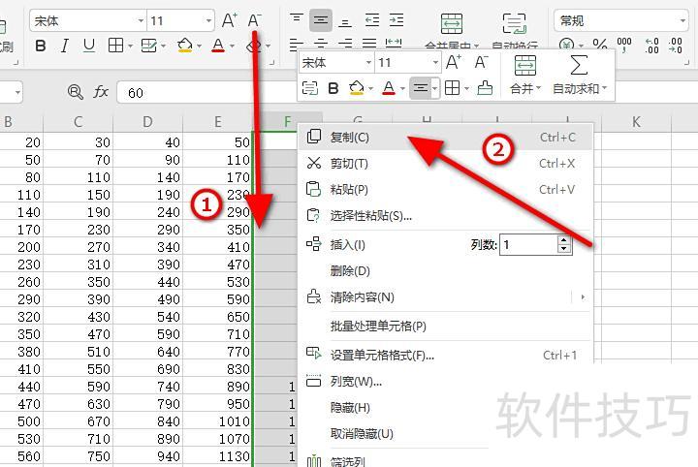698x467 pixels.
Task: Apply percent style from the ribbon
Action: [600, 45]
